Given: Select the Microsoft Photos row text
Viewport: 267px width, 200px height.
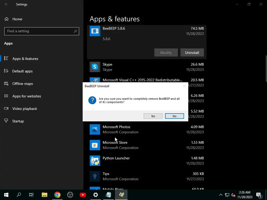Looking at the screenshot, I should [x=117, y=127].
